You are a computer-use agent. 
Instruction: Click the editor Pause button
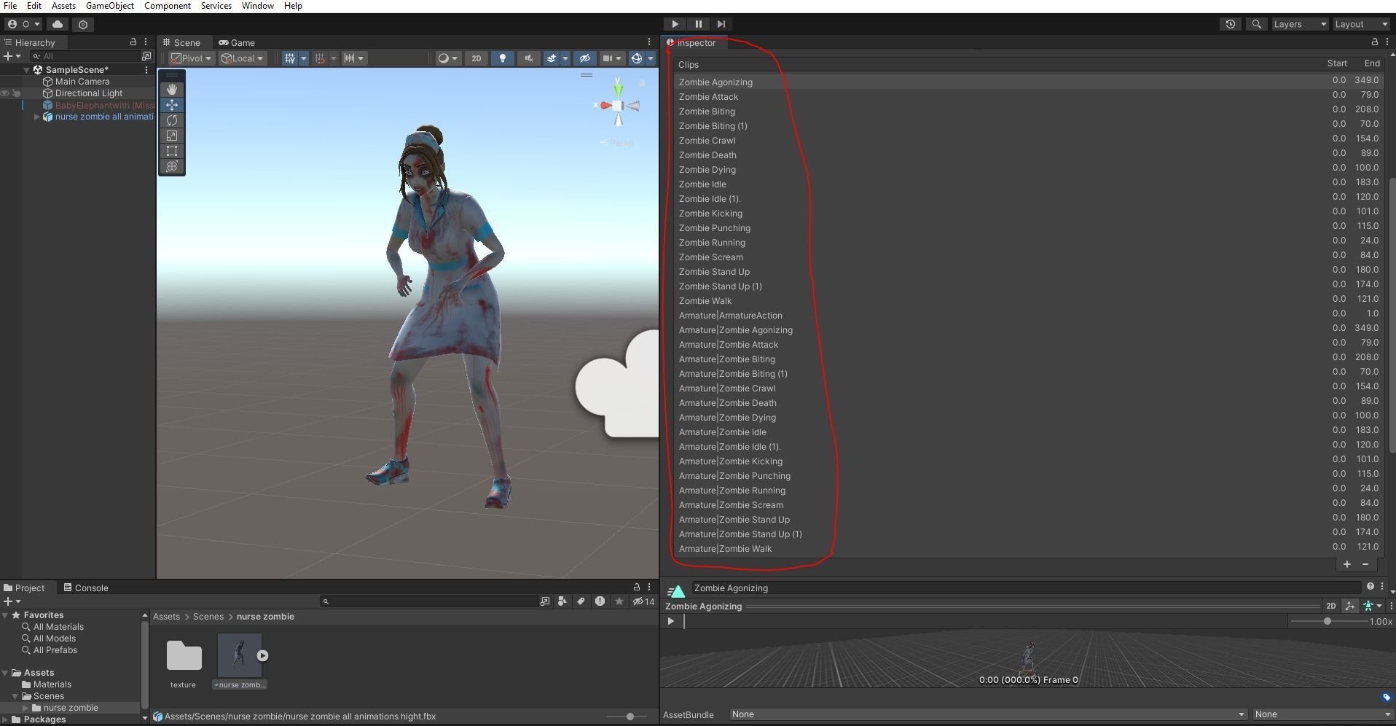(698, 24)
